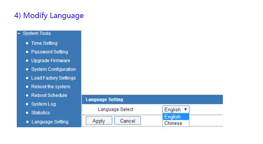Collapse the System Tools minus icon
This screenshot has width=263, height=144.
pyautogui.click(x=19, y=34)
